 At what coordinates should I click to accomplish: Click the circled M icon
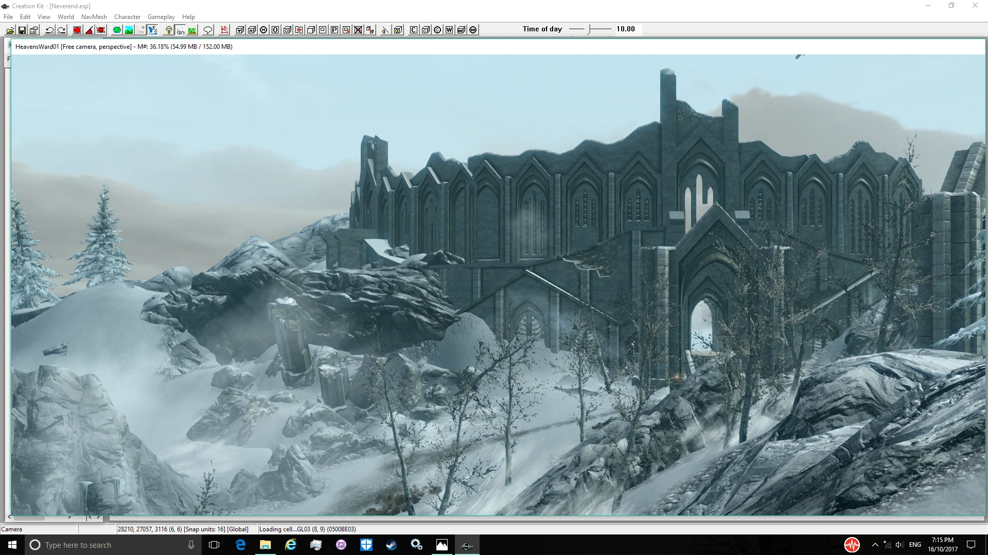[263, 30]
